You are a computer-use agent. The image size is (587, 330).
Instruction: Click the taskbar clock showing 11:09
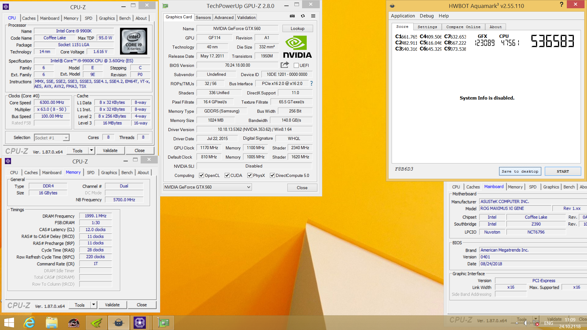click(x=570, y=320)
